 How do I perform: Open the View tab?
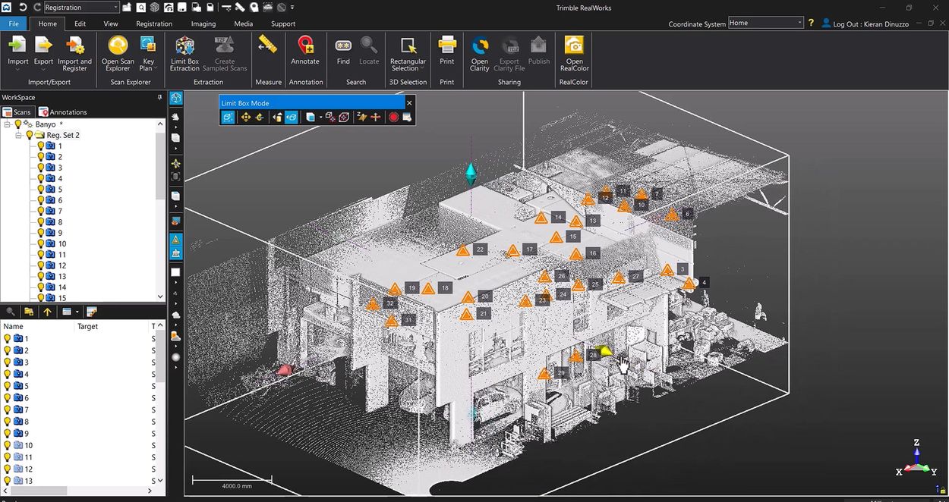coord(110,24)
